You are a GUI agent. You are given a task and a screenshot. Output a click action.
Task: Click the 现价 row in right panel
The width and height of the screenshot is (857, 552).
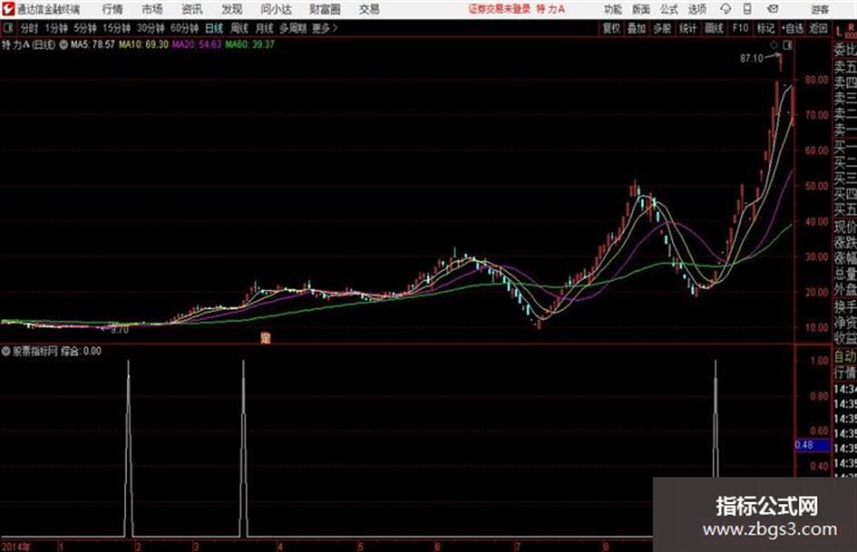[845, 227]
